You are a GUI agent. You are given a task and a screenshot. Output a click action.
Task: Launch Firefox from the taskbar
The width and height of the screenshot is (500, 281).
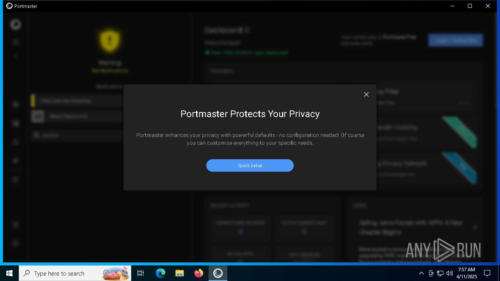click(x=199, y=273)
